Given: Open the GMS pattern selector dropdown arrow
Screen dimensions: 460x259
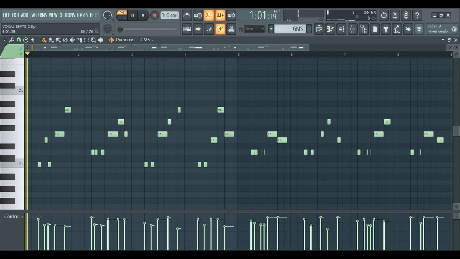Looking at the screenshot, I should [x=271, y=29].
